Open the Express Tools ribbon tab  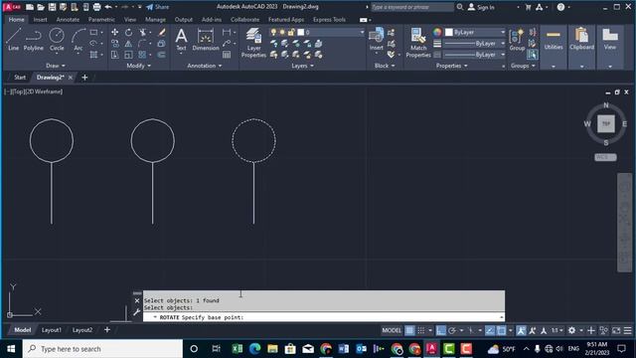(x=329, y=20)
